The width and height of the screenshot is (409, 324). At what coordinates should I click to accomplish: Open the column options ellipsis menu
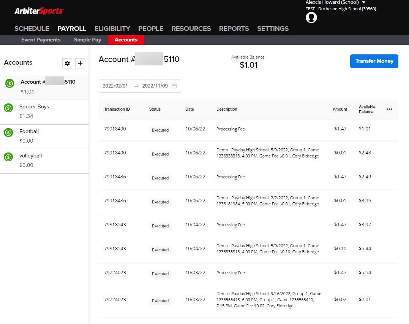click(389, 109)
